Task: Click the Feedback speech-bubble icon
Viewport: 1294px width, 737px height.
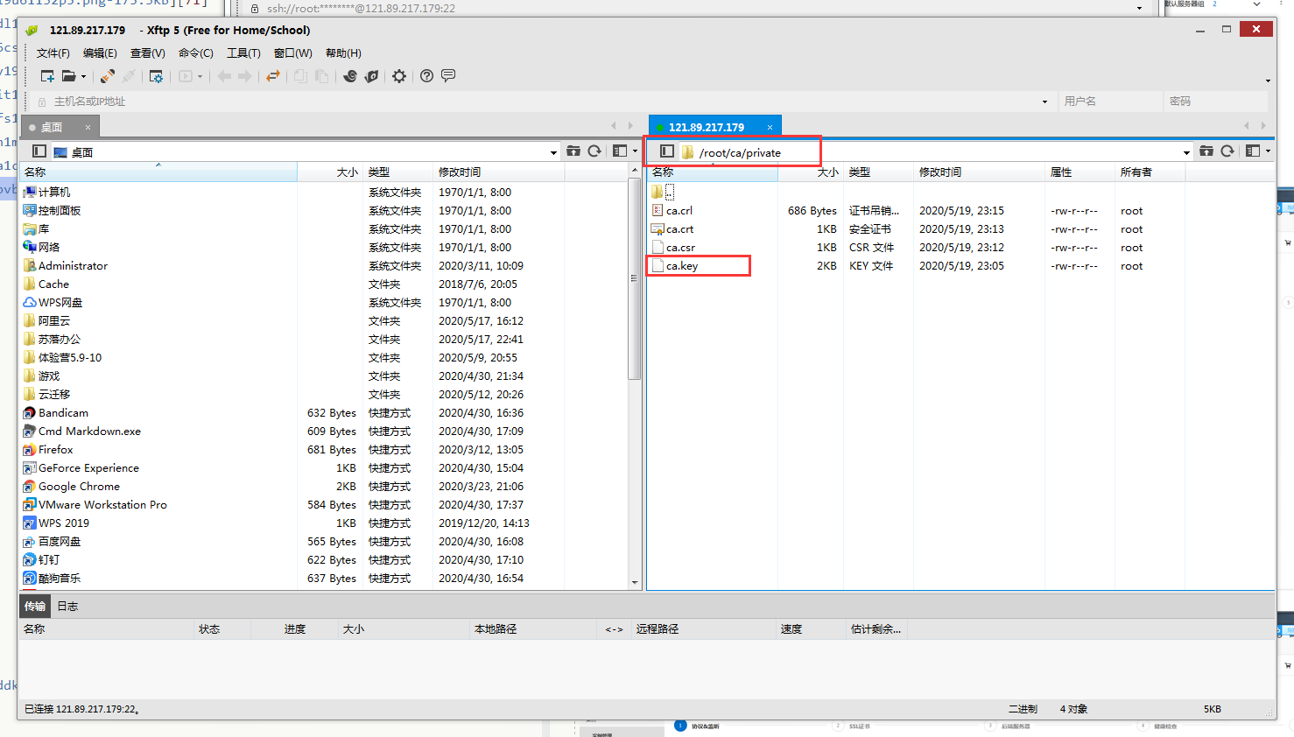Action: [449, 76]
